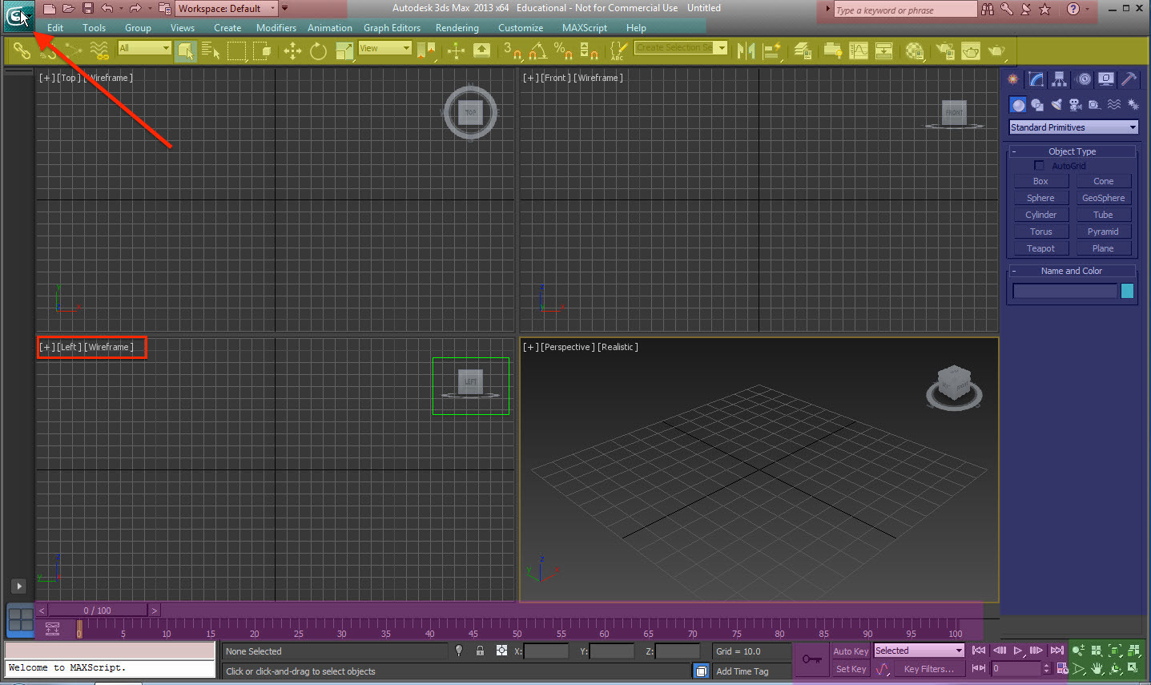Click the Bind to Space Warp icon

coord(99,51)
